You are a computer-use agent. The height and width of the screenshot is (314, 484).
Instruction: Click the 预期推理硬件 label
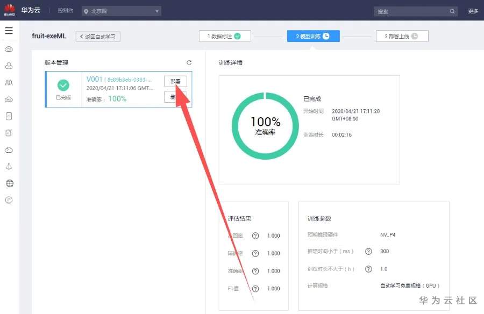323,235
